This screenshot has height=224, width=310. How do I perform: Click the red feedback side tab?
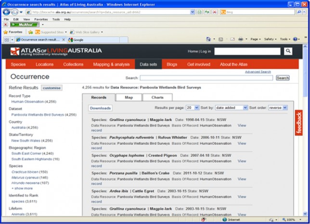click(298, 123)
